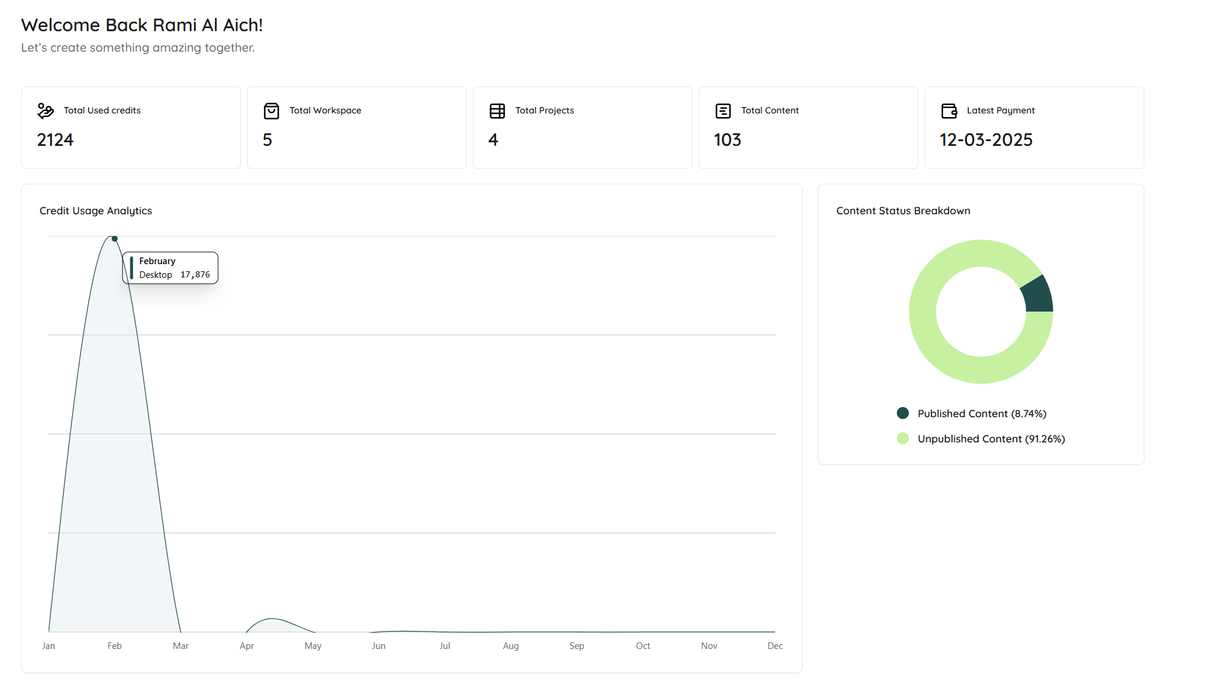
Task: Click the Content Status Breakdown heading
Action: pyautogui.click(x=903, y=211)
